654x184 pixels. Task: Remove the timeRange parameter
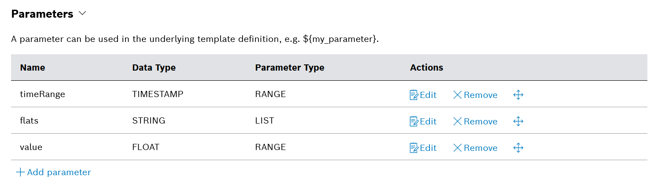click(x=475, y=95)
